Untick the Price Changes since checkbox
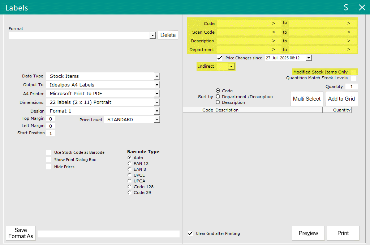 (220, 58)
